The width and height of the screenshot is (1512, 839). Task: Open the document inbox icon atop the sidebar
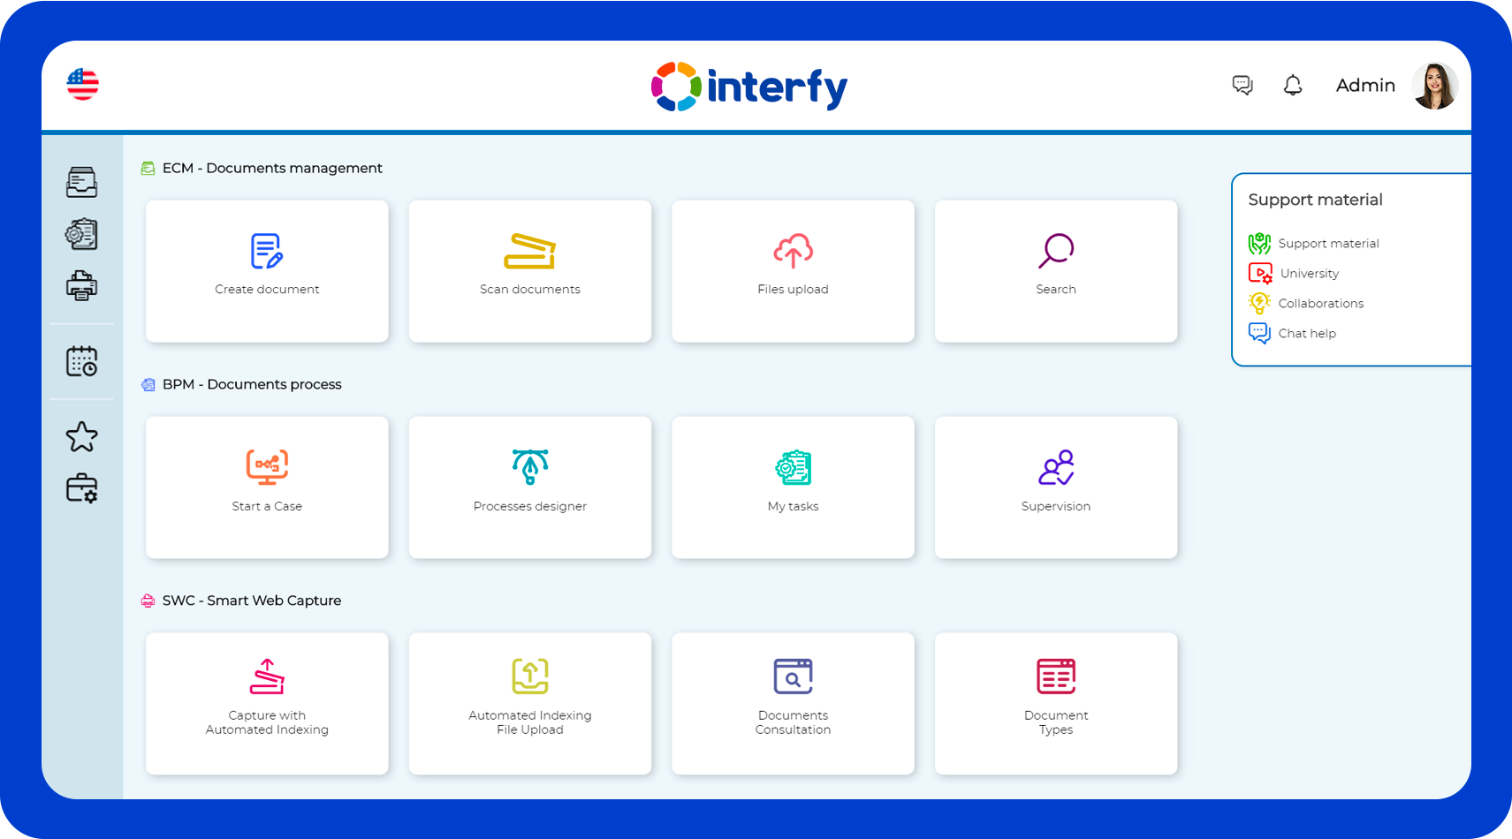81,182
